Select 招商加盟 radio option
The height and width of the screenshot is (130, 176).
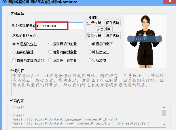pos(97,60)
